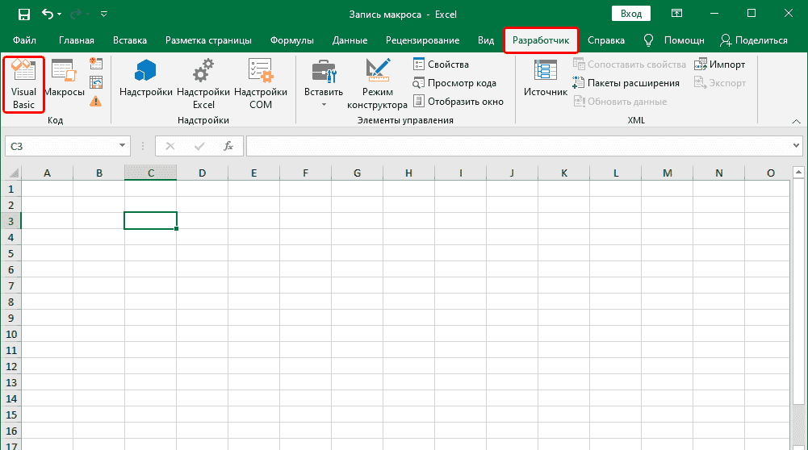
Task: Switch to the Формулы tab
Action: 292,40
